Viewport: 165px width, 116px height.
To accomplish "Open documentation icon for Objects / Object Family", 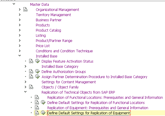I will coord(31,87).
